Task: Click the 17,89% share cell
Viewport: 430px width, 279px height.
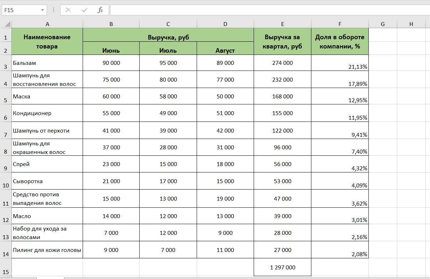Action: tap(340, 79)
